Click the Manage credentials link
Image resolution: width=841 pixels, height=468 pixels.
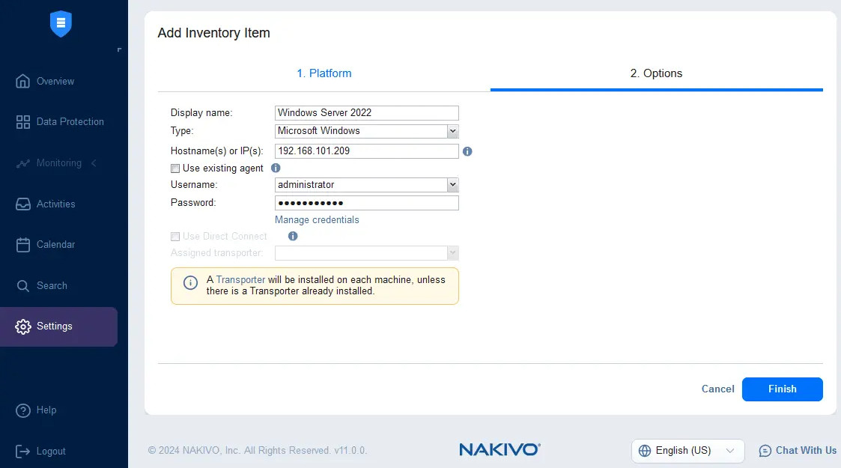pyautogui.click(x=317, y=220)
